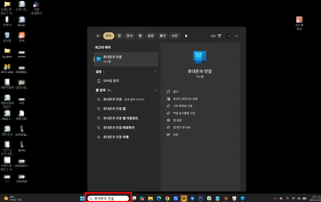Launch Google Chrome from the taskbar

point(167,198)
